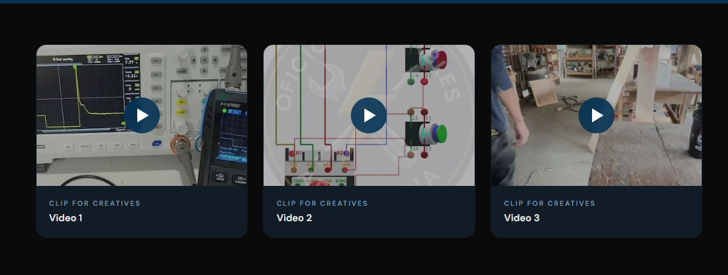Click the Video 3 card footer area
The width and height of the screenshot is (728, 275).
click(596, 212)
